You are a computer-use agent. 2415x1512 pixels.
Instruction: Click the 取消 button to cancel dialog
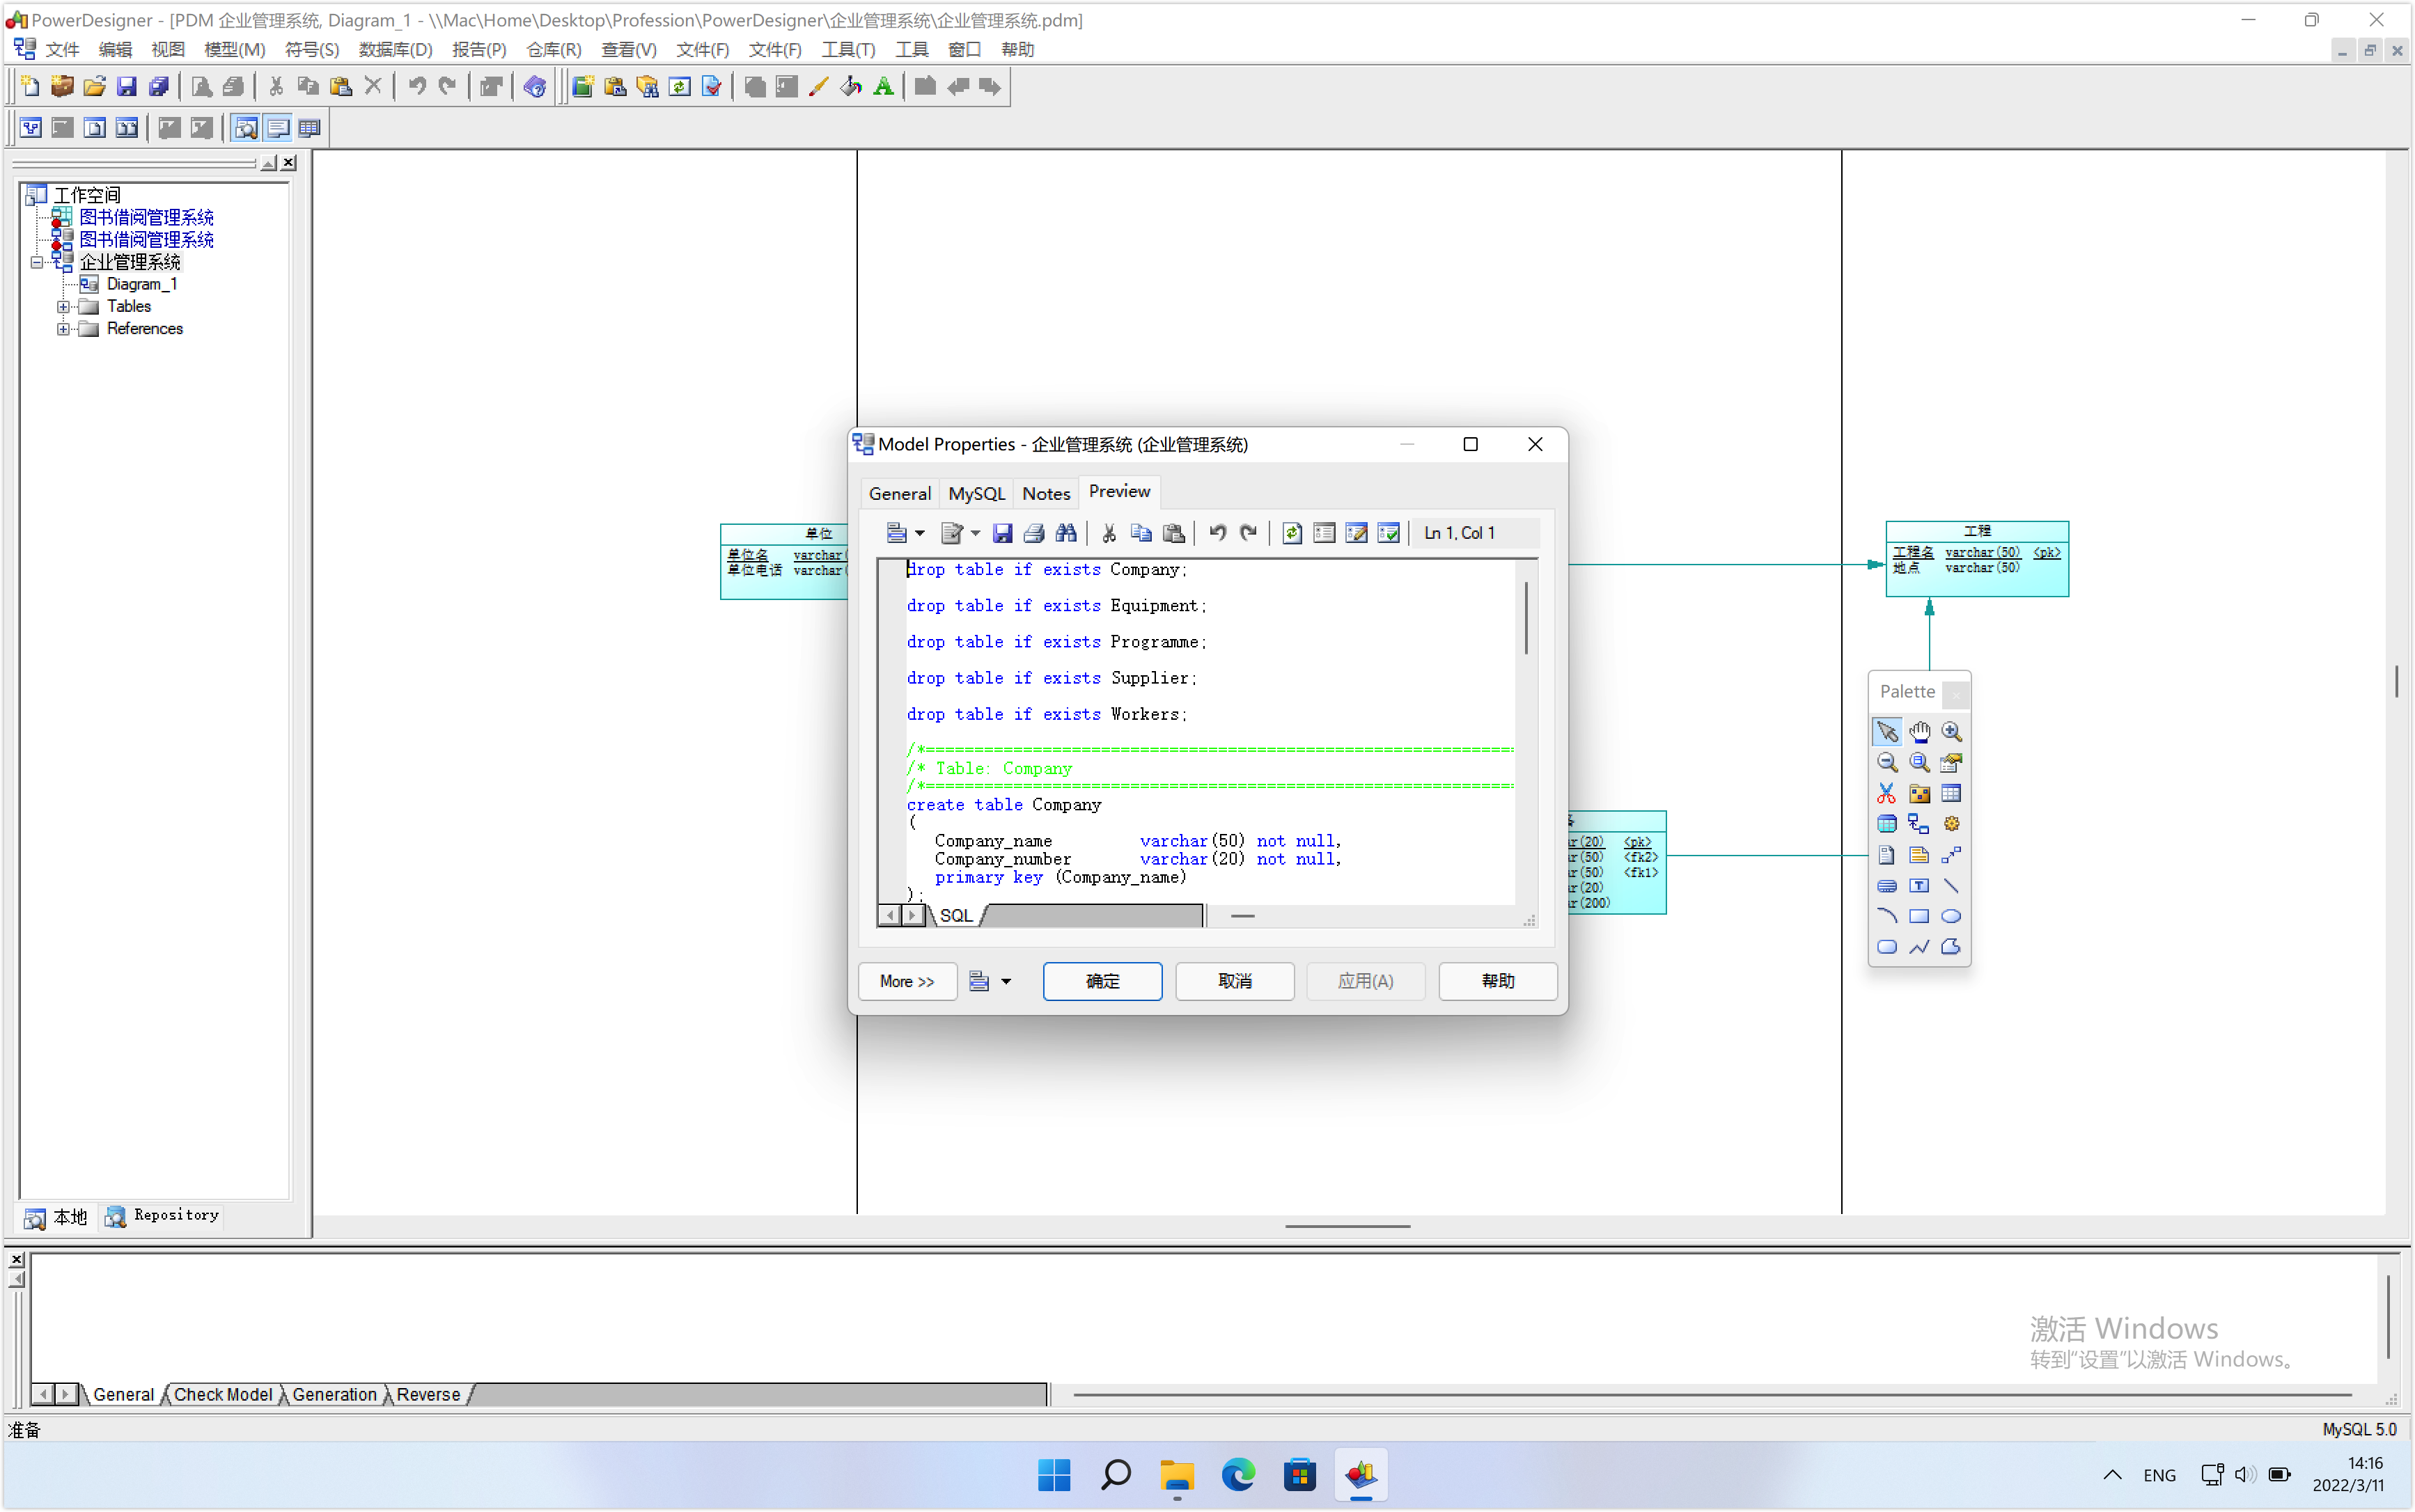(1235, 979)
